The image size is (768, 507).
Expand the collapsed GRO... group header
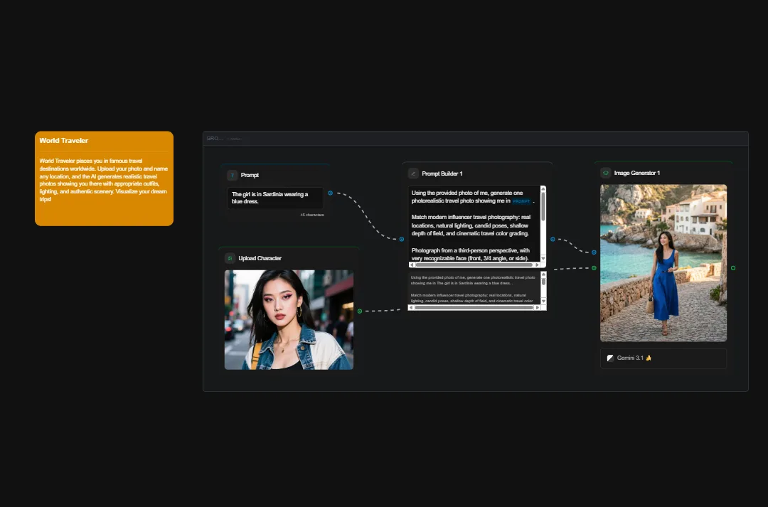pos(213,138)
